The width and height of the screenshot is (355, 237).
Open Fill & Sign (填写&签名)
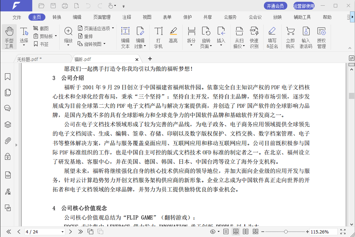(272, 37)
